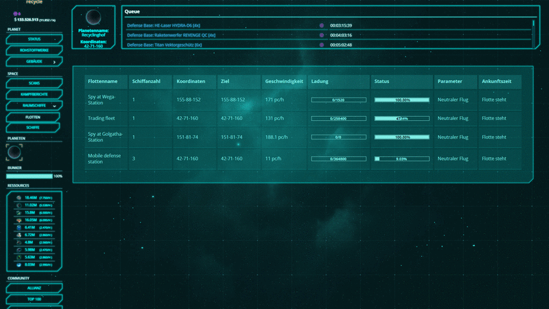Click Ladung 0/0 bar of Golgatha spy fleet
Image resolution: width=549 pixels, height=309 pixels.
[338, 137]
